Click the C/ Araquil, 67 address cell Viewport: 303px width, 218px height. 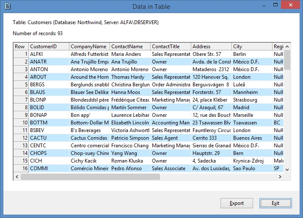[211, 108]
